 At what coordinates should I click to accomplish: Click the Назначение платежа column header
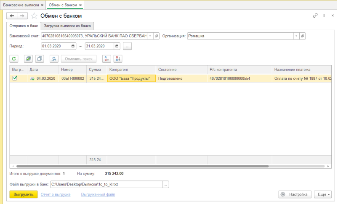[302, 70]
